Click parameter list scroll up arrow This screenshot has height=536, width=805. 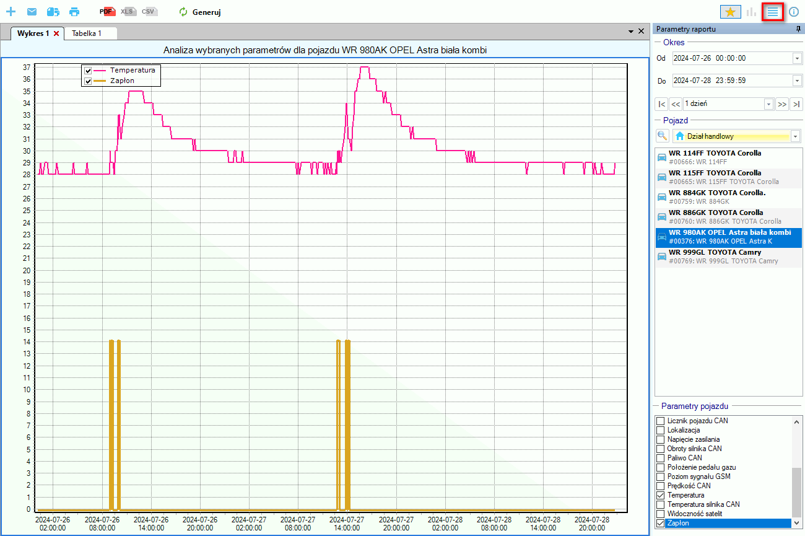(x=797, y=421)
